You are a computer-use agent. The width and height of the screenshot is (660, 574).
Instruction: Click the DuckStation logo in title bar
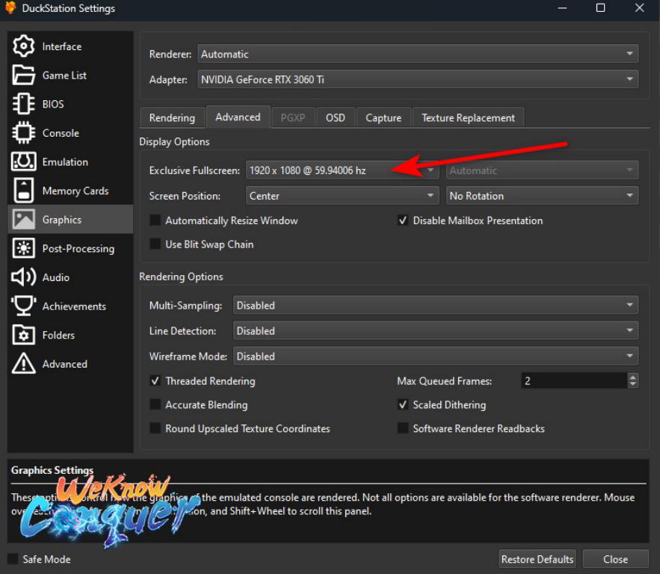click(x=10, y=7)
